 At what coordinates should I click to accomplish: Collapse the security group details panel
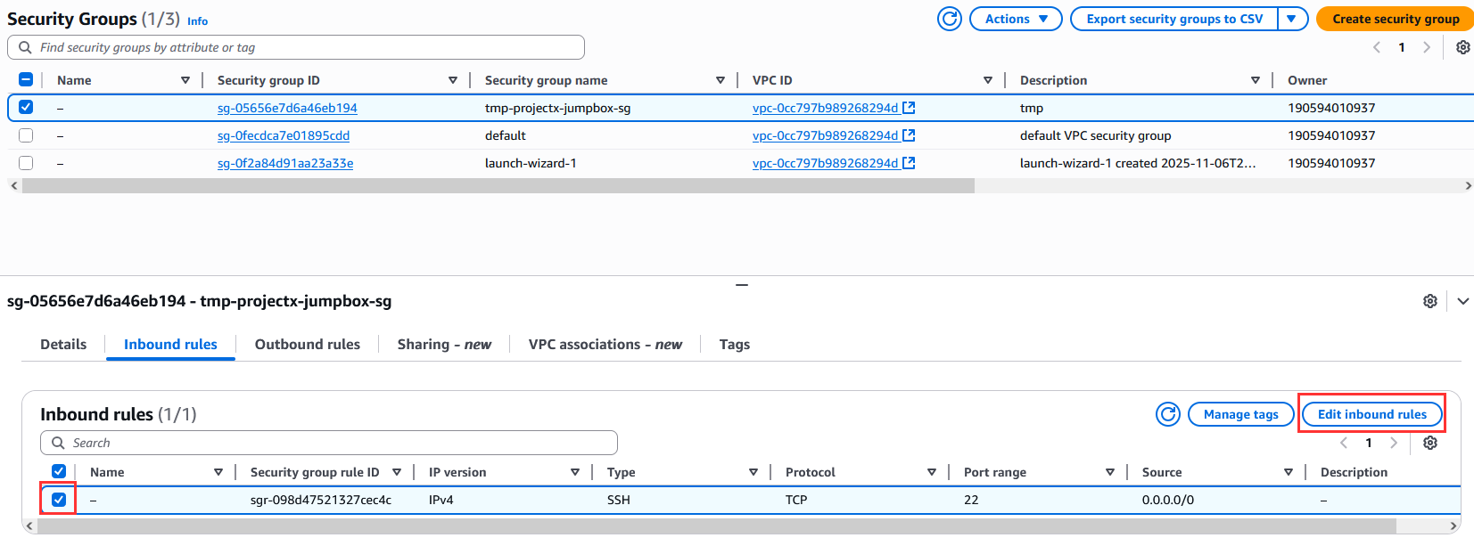coord(1462,301)
